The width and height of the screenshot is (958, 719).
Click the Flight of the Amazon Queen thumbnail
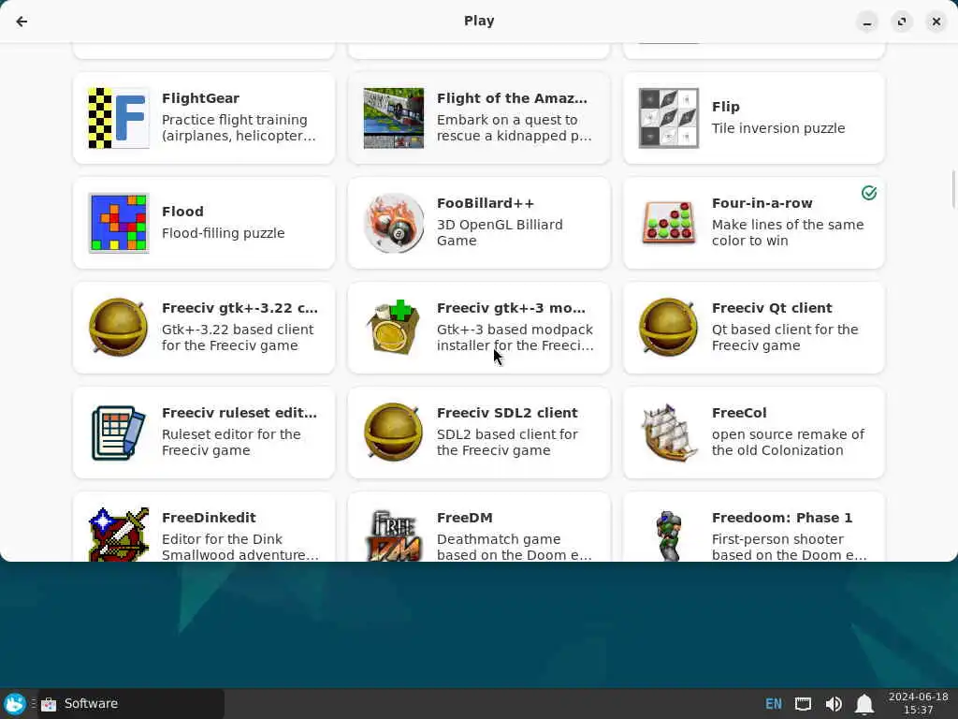pyautogui.click(x=394, y=118)
